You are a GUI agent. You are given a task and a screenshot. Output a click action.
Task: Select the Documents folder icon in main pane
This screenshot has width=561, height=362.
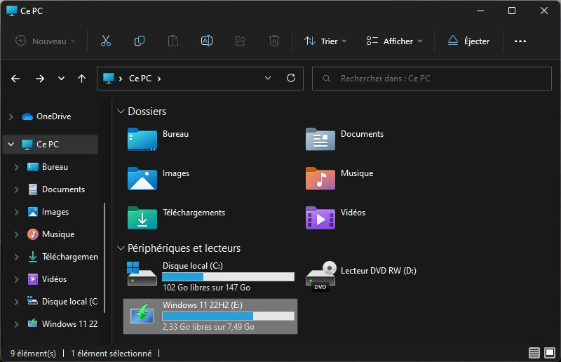point(320,139)
